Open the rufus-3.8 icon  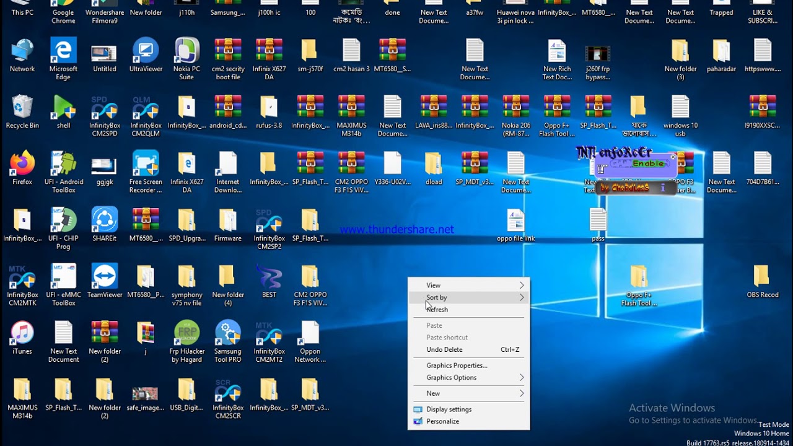tap(269, 107)
